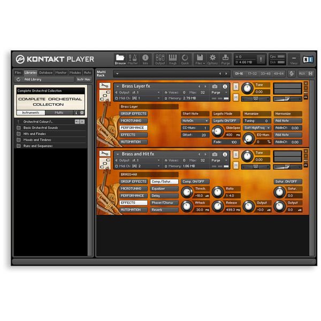Open the wrench edit icon for Brass and Hit fx
This screenshot has height=321, width=321.
[105, 154]
